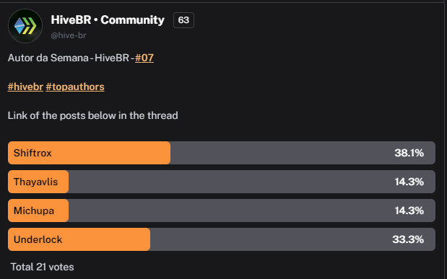Click the Total 21 votes text

coord(42,267)
